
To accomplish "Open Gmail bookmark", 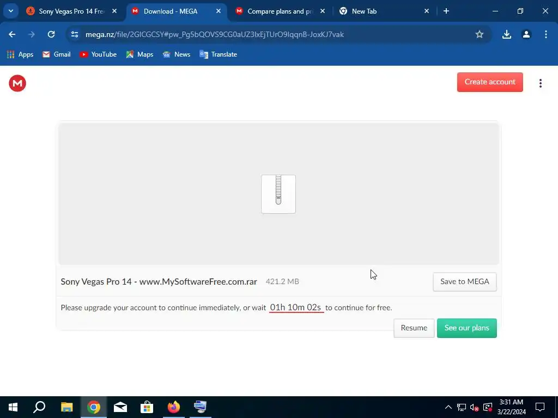I will 57,54.
